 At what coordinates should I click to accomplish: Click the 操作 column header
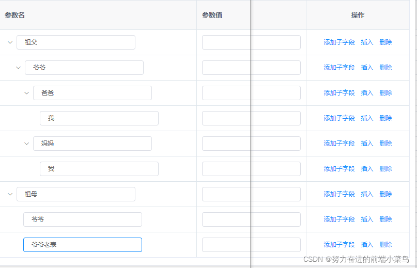358,15
